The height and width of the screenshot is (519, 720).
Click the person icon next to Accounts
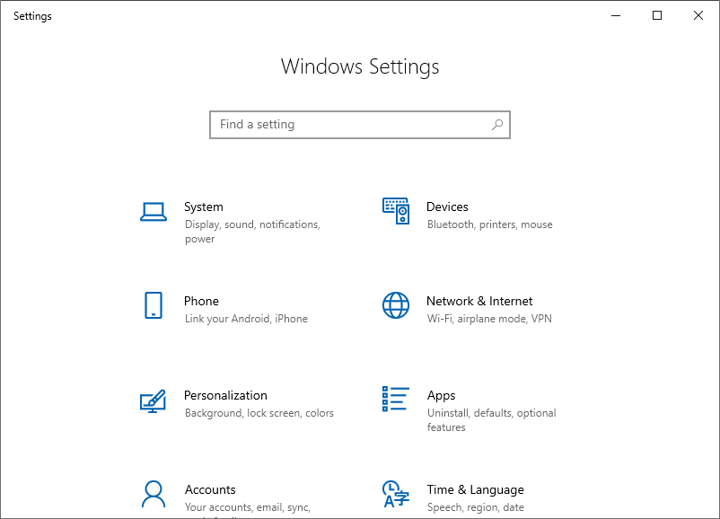point(154,494)
